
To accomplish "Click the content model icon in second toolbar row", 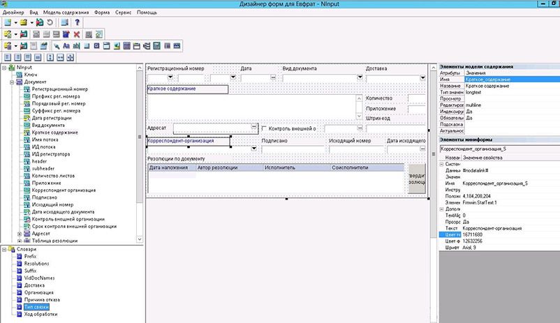I will (8, 34).
